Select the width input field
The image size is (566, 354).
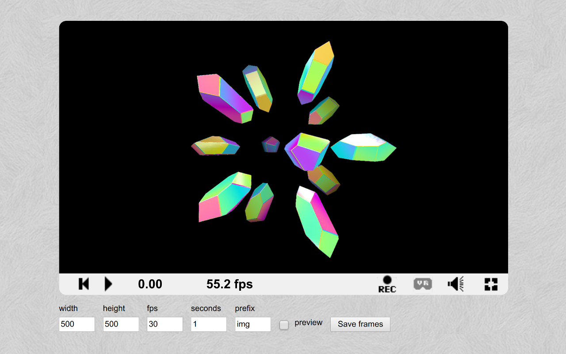coord(76,324)
